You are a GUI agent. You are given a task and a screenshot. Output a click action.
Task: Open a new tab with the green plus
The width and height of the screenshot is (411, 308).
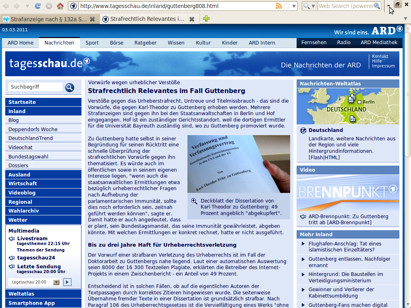tap(206, 18)
